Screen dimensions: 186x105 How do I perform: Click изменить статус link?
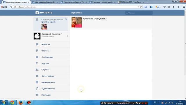48,37
